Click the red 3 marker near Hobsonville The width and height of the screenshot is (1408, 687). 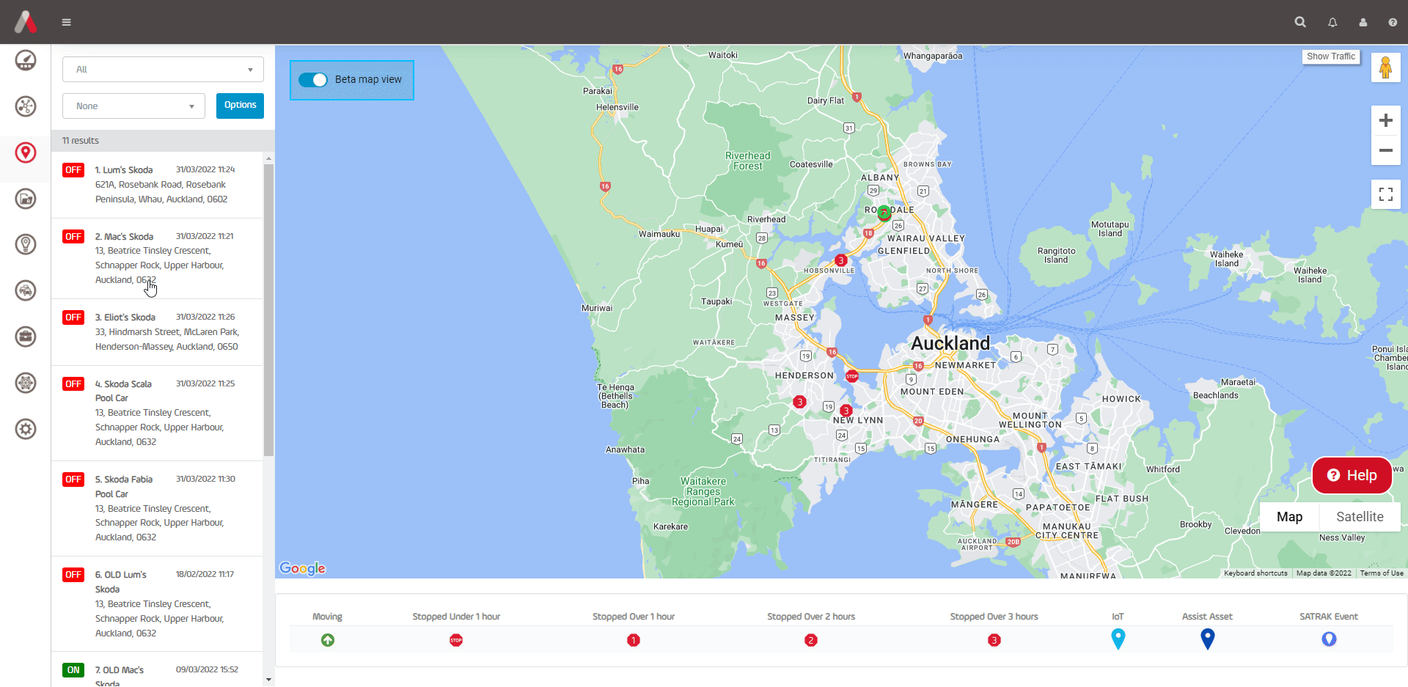click(841, 260)
